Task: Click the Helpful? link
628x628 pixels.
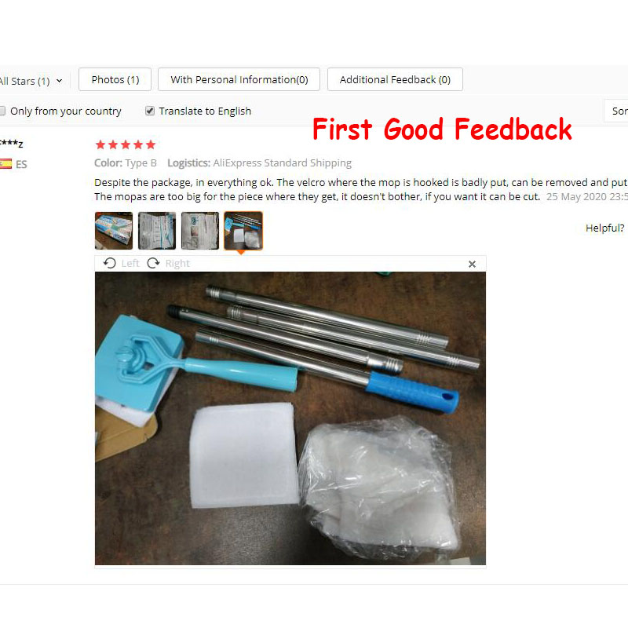Action: coord(604,228)
